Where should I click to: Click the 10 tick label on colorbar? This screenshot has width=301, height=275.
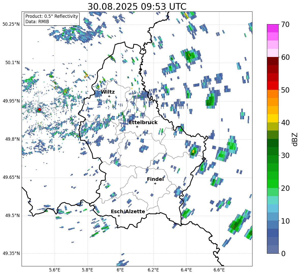(285, 221)
